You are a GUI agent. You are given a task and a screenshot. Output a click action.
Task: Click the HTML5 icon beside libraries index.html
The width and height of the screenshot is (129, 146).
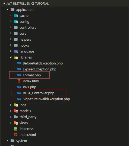(x=19, y=81)
